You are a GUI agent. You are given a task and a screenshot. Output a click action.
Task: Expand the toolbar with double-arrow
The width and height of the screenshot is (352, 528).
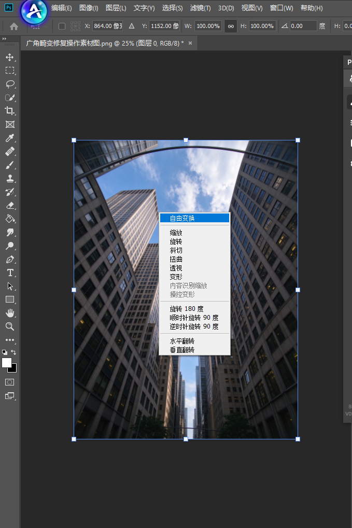point(4,39)
